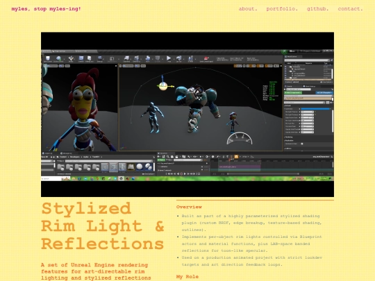Click the paragraph 'A set of Unreal Engine rendering'
375x281 pixels.
coord(96,271)
